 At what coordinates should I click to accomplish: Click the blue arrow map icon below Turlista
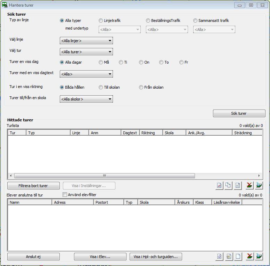coord(259,186)
